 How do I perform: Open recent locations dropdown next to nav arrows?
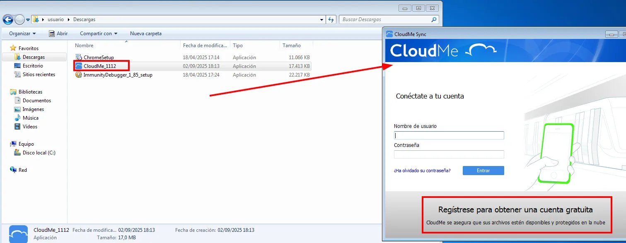28,20
